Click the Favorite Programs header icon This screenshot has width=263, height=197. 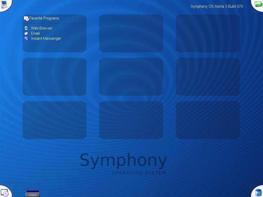click(x=26, y=18)
